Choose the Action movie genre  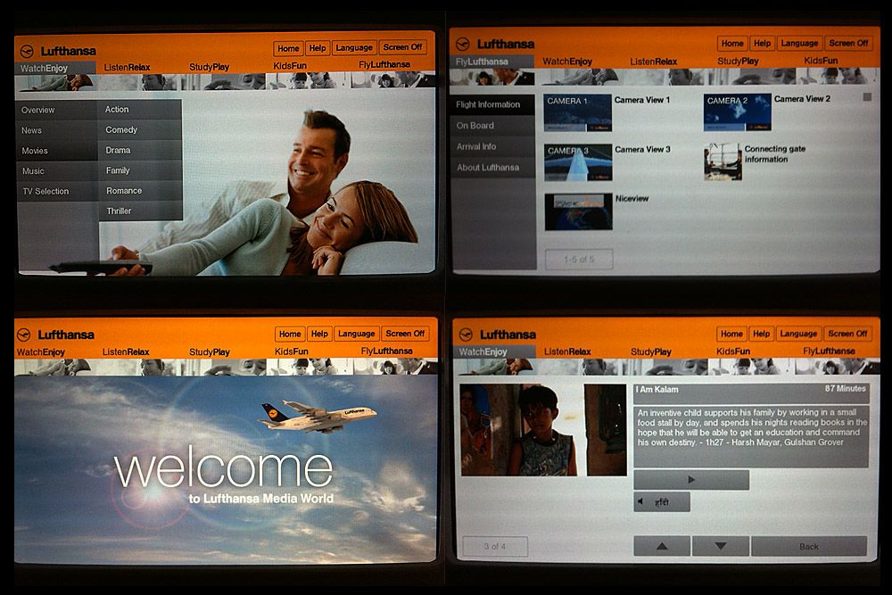coord(140,109)
